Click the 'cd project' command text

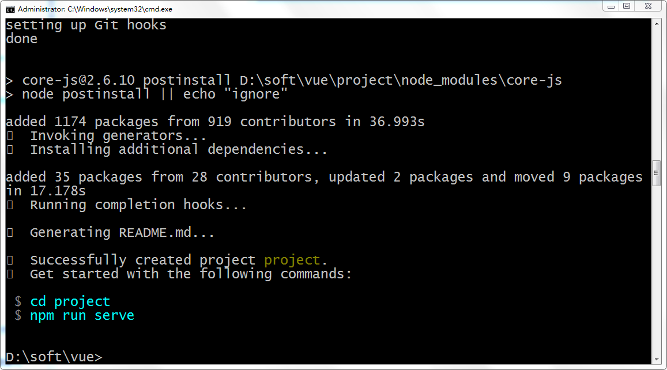click(x=70, y=301)
